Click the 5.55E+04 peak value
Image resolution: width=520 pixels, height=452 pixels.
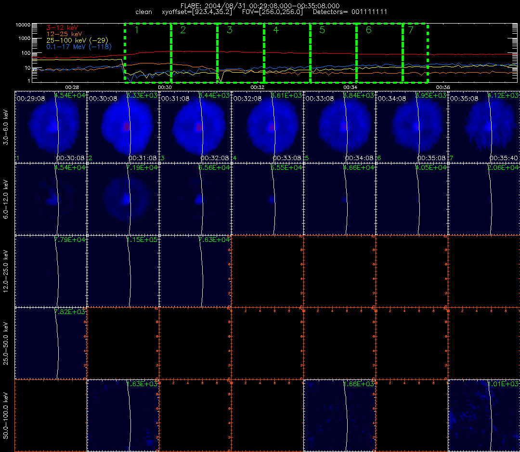click(x=286, y=167)
